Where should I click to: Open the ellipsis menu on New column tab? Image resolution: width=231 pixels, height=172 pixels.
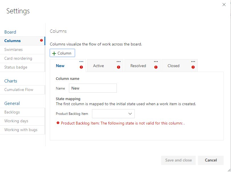click(81, 62)
